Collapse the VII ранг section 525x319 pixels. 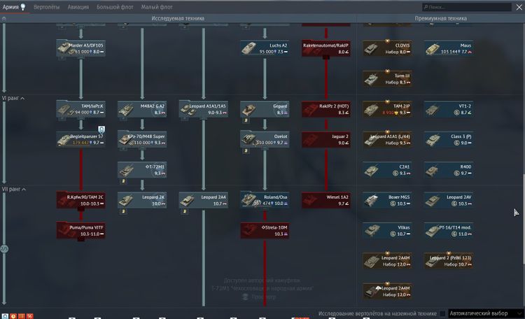click(x=23, y=190)
